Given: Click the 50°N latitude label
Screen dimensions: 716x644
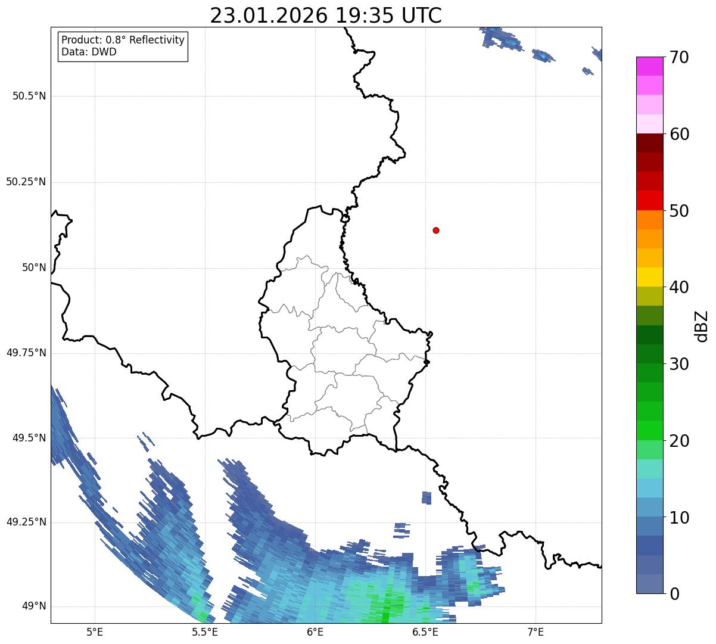Looking at the screenshot, I should click(x=34, y=267).
